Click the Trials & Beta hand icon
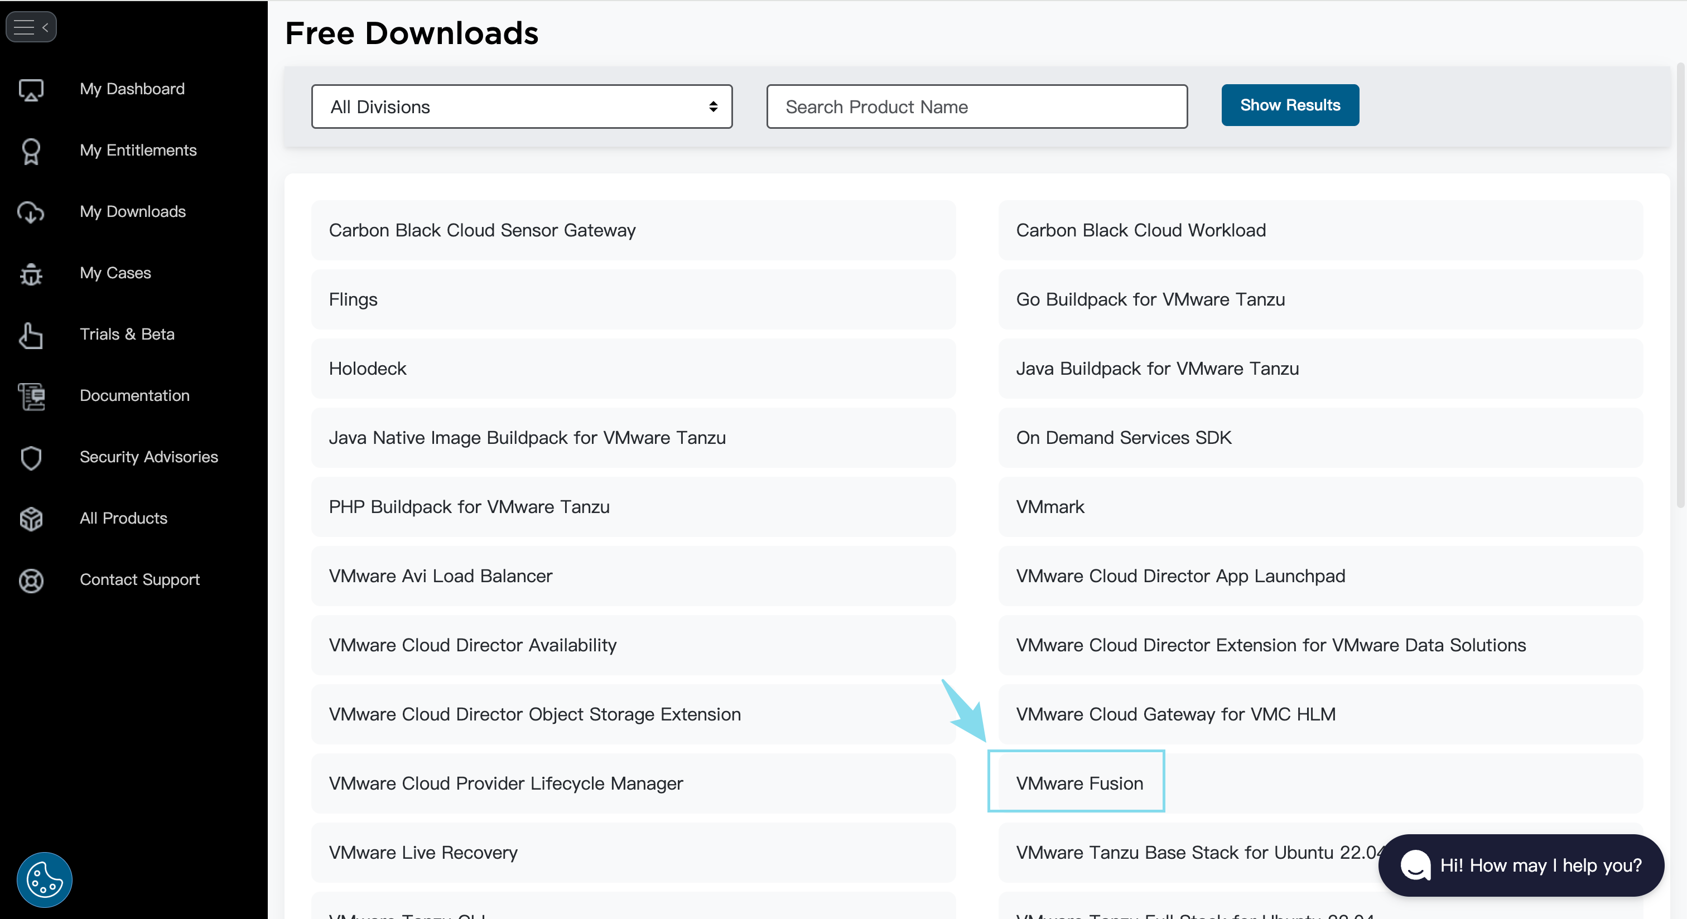This screenshot has width=1687, height=919. pyautogui.click(x=31, y=335)
